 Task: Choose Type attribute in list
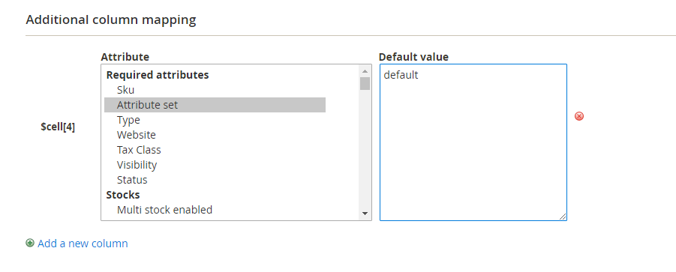[x=215, y=120]
